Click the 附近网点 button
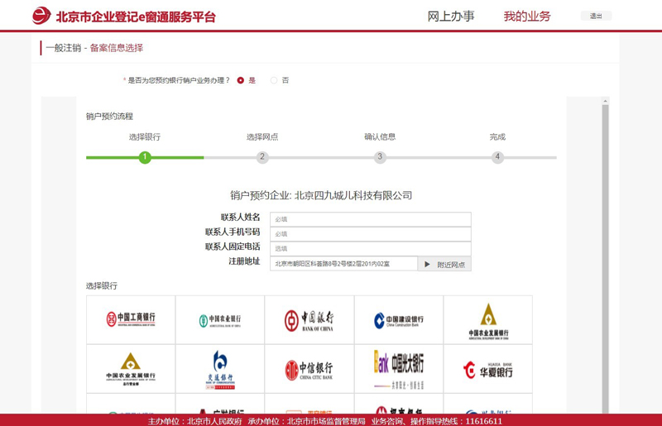Viewport: 662px width, 426px height. click(x=444, y=264)
